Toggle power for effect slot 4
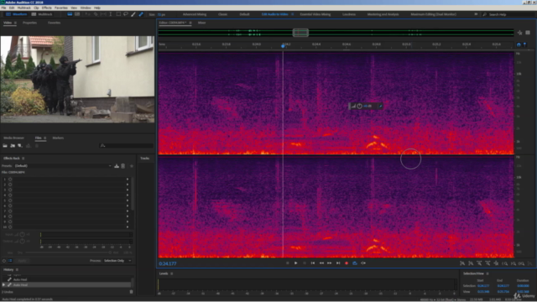Viewport: 537px width, 302px height. click(10, 195)
